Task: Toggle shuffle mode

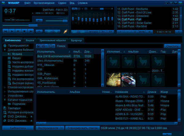Action: [x=49, y=31]
